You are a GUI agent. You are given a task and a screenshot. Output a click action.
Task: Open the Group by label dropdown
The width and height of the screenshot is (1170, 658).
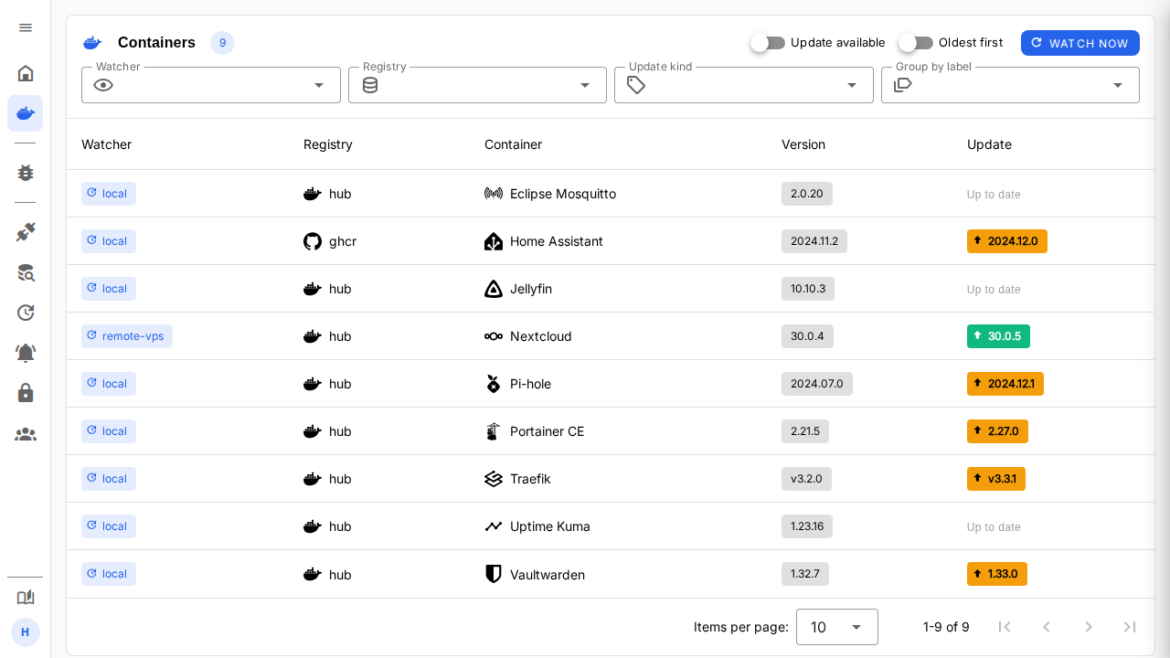[x=1010, y=85]
